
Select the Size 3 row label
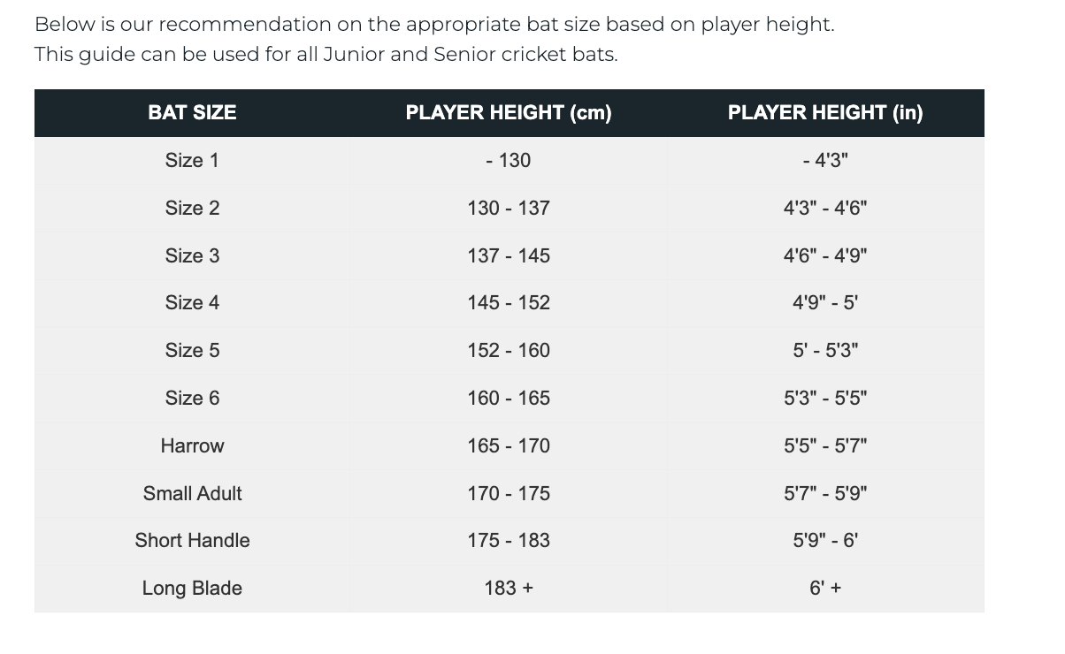point(192,256)
